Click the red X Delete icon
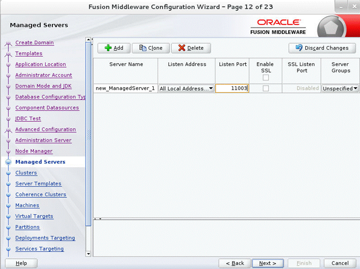 (x=182, y=48)
